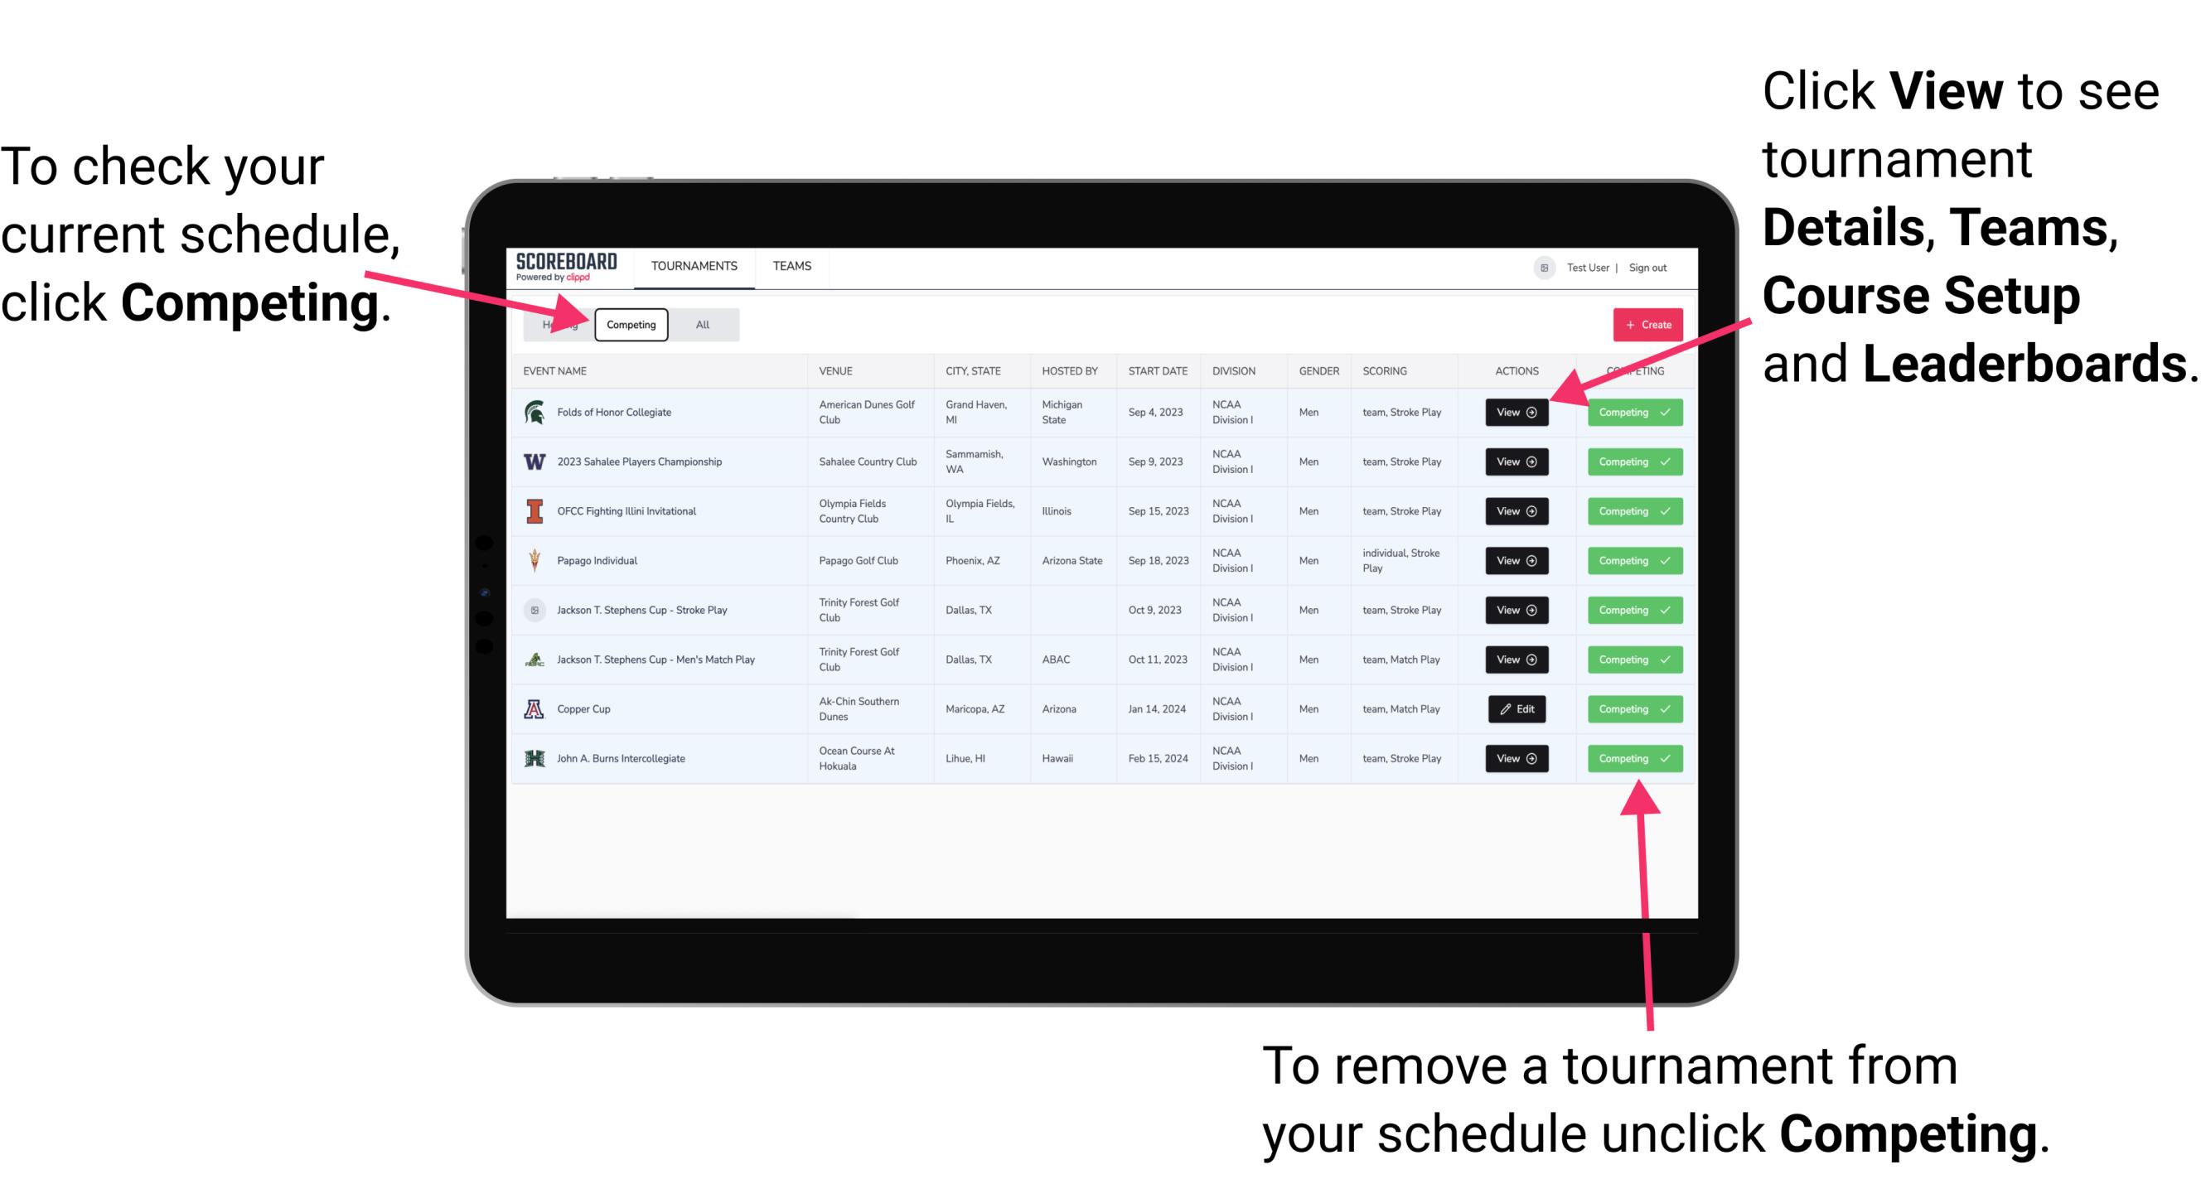Click the View icon for Papago Individual
2201x1184 pixels.
pos(1516,562)
